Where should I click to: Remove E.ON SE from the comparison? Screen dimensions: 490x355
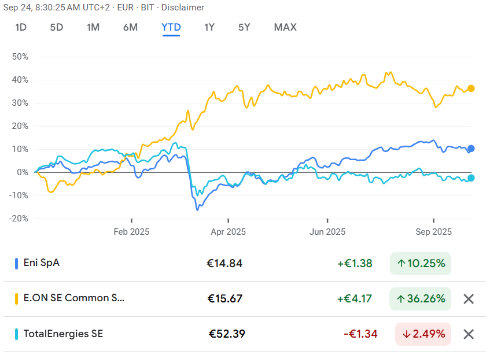[x=469, y=299]
